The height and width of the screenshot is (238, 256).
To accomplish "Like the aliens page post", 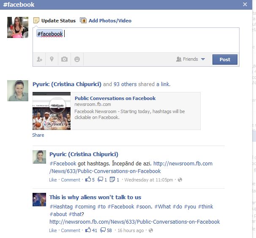I will [53, 230].
